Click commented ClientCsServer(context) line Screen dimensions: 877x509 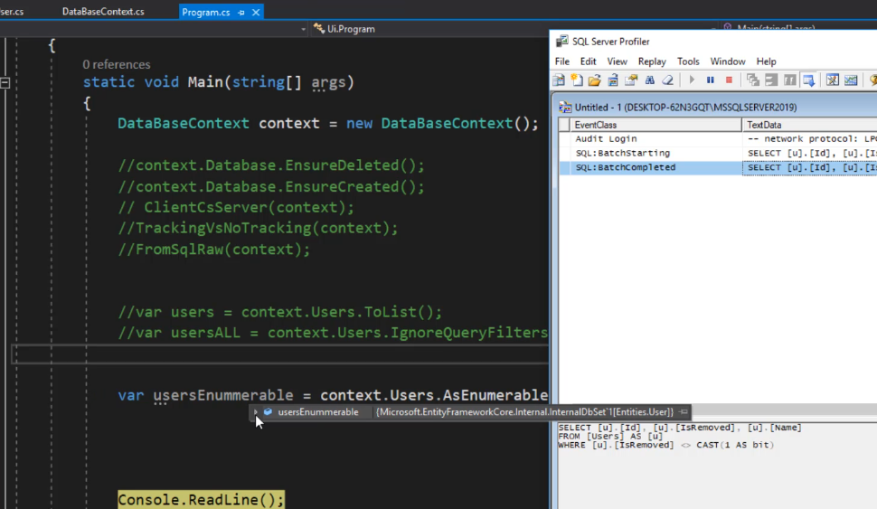tap(236, 208)
